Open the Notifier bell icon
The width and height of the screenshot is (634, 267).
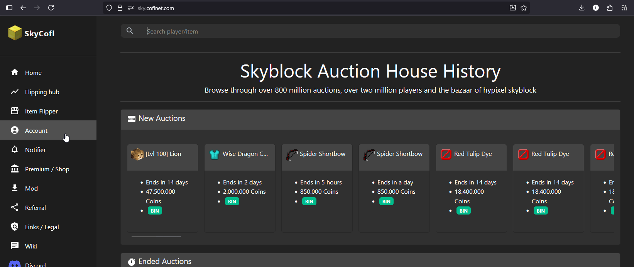(15, 150)
